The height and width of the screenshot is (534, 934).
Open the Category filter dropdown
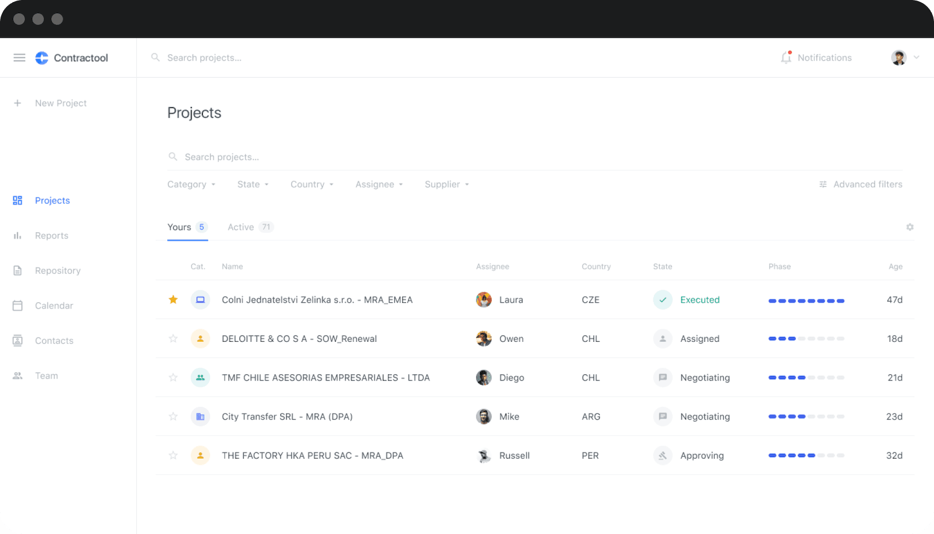(x=192, y=184)
